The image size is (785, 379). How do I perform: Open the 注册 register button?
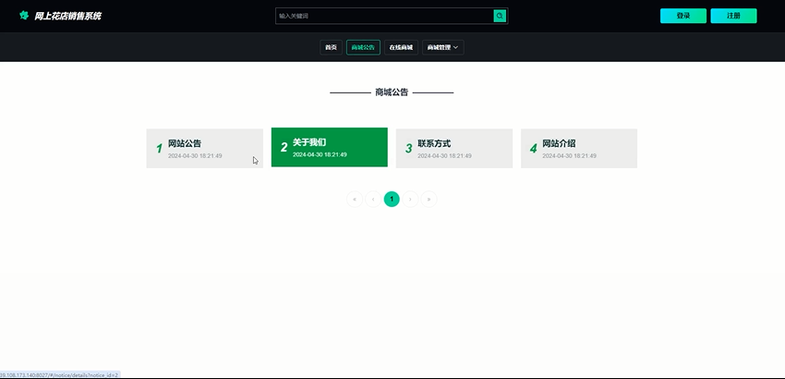tap(733, 16)
